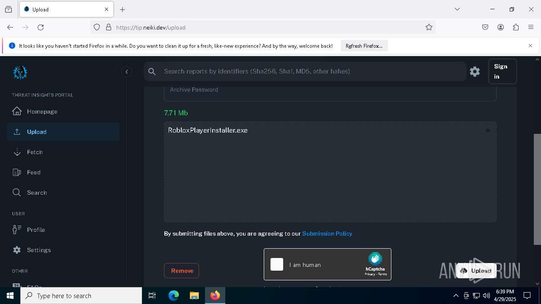Open the Firefox application menu
This screenshot has width=541, height=304.
click(531, 27)
